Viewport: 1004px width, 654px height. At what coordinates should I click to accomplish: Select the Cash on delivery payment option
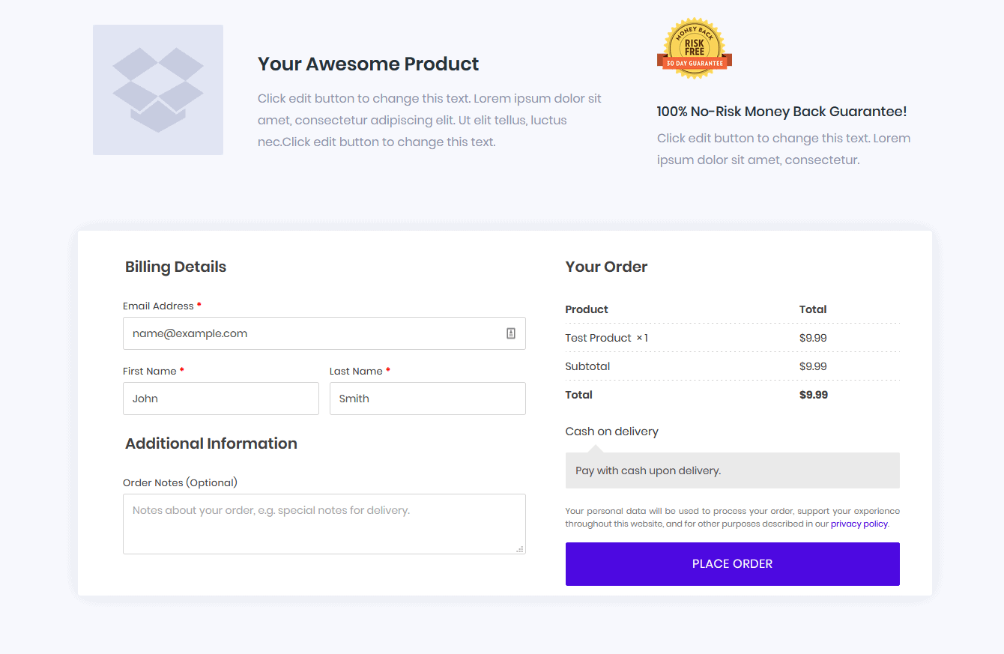click(612, 432)
